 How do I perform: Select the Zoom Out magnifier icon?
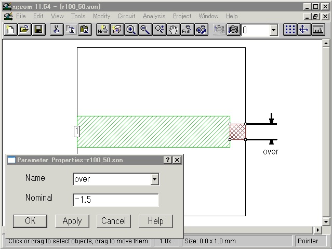(145, 30)
